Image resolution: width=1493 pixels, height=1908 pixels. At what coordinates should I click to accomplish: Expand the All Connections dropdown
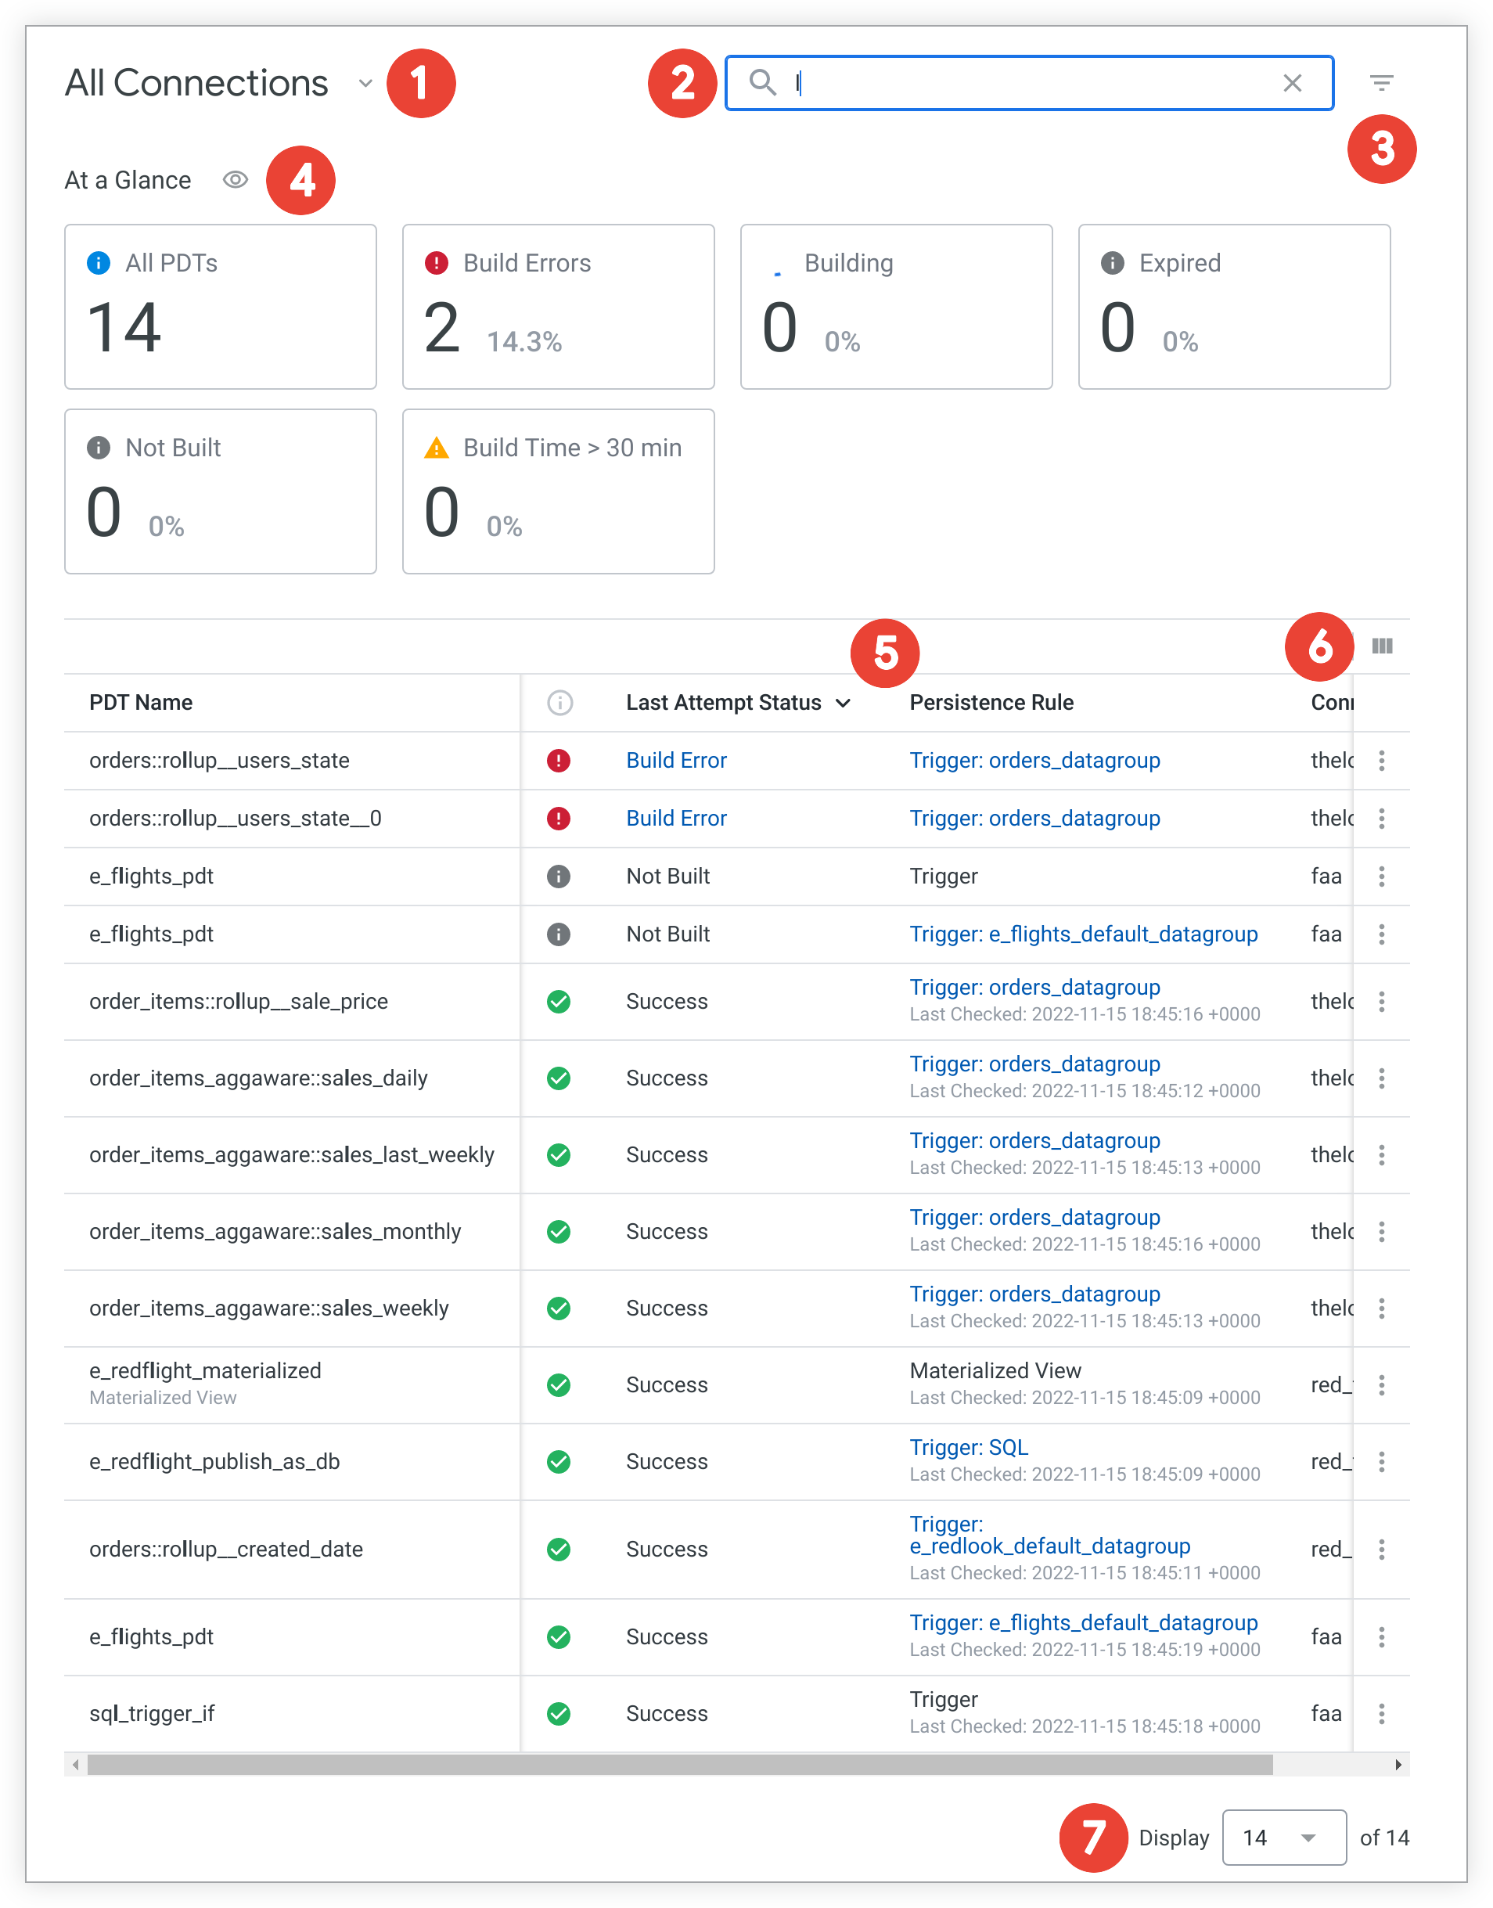365,84
